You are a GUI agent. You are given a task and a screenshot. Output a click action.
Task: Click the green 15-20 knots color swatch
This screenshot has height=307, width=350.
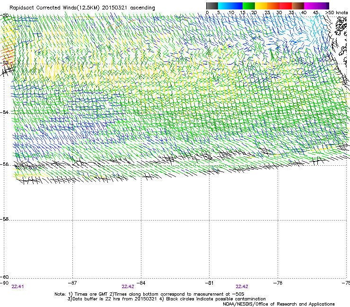pos(249,6)
